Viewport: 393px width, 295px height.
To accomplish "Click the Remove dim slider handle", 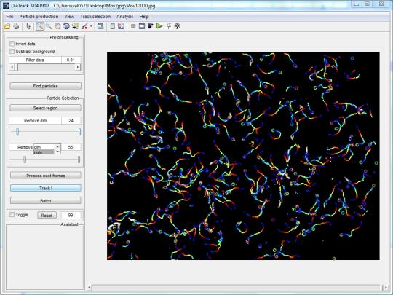I will coord(17,131).
